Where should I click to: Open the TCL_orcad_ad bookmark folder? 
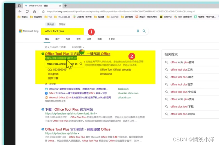62,17
